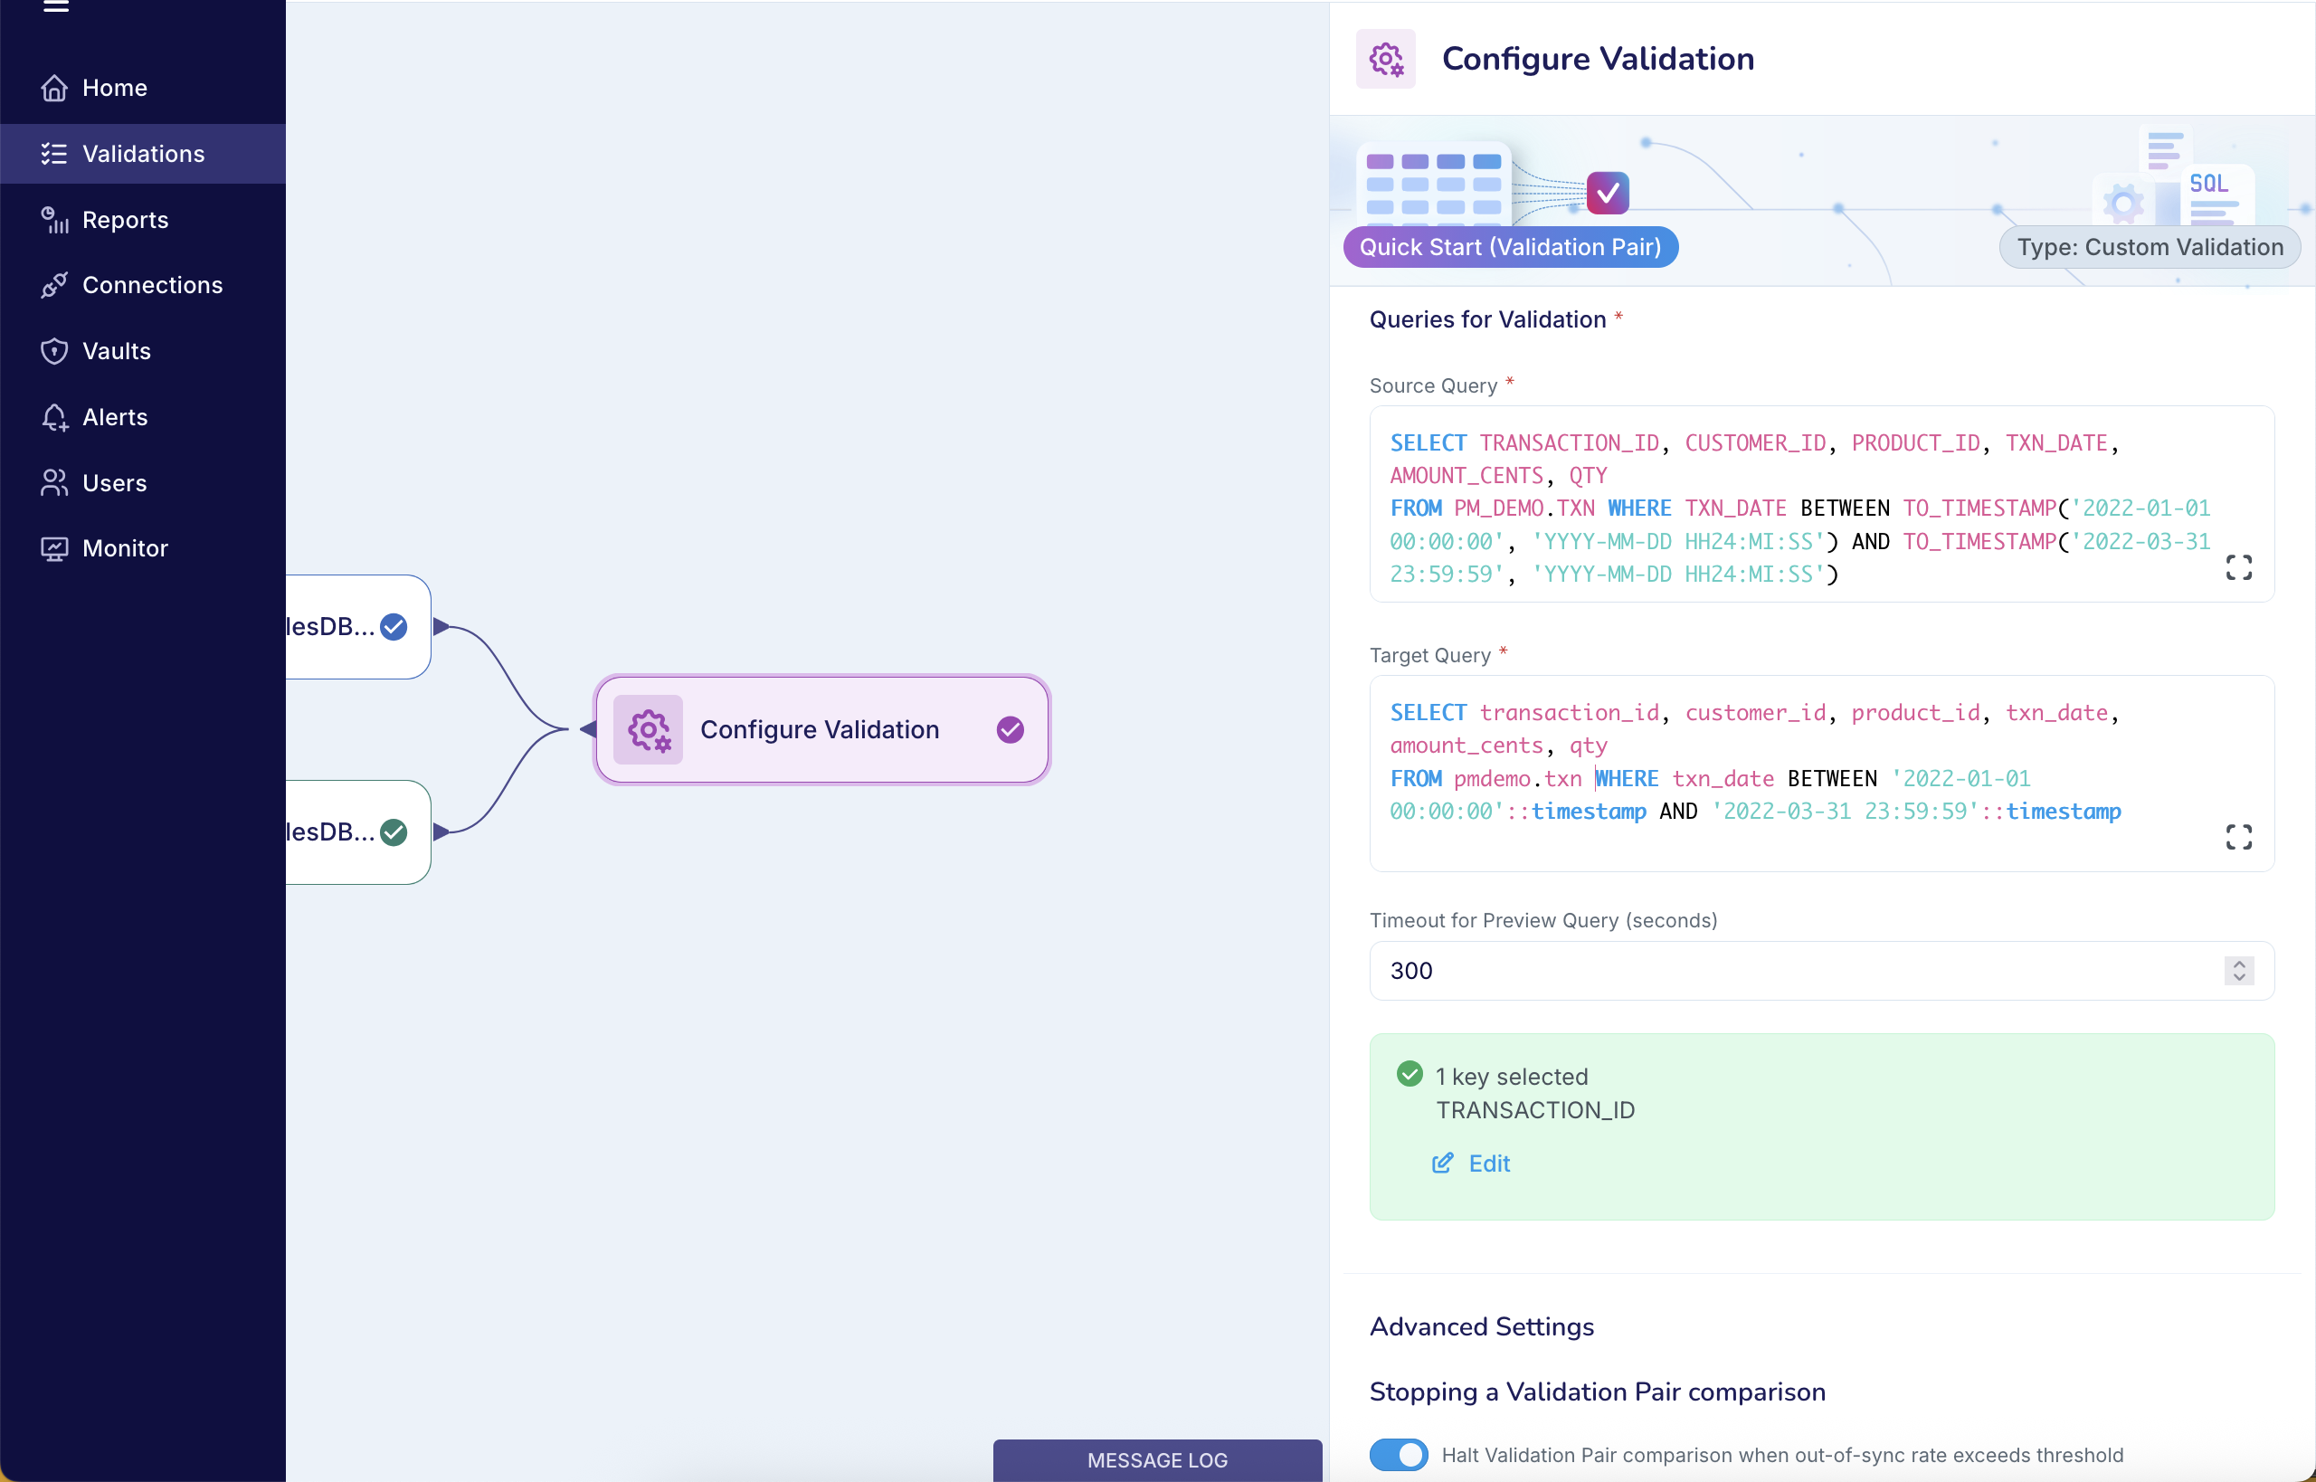The image size is (2316, 1482).
Task: Open the Reports section
Action: coord(125,220)
